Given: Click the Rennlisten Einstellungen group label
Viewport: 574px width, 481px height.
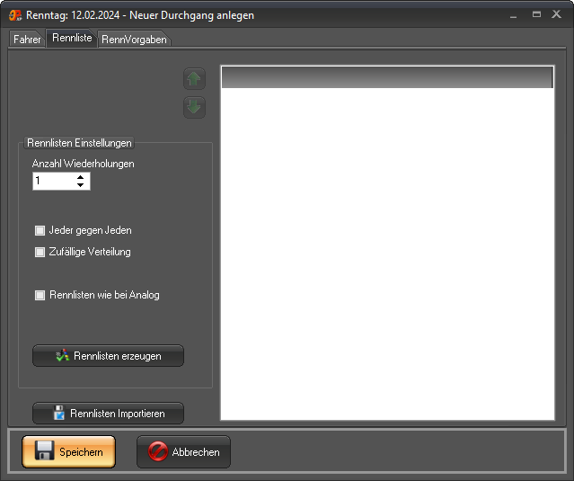Looking at the screenshot, I should coord(79,143).
